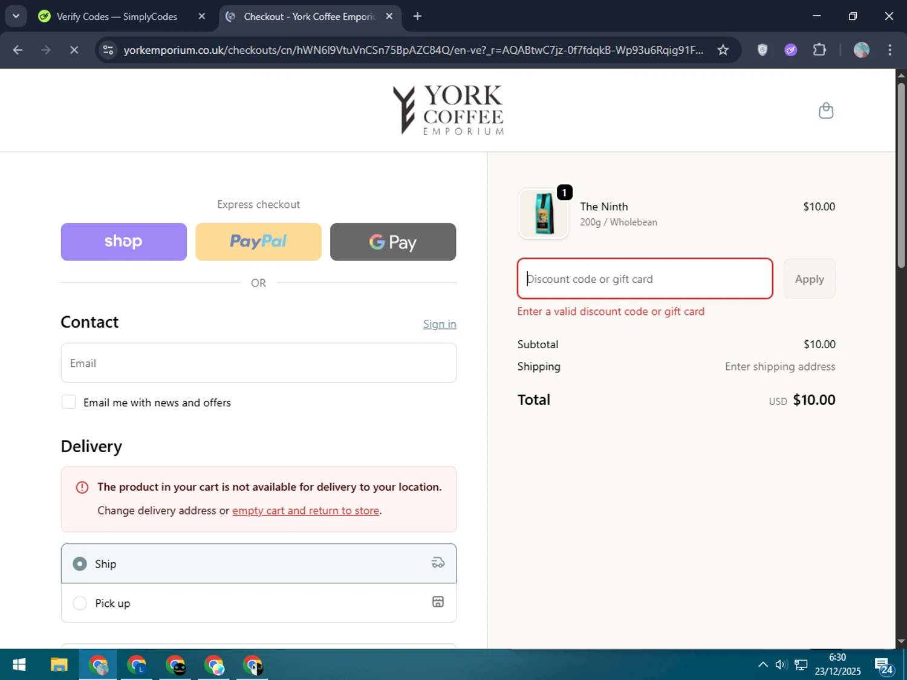Click the scrollbar down arrow
Image resolution: width=907 pixels, height=680 pixels.
click(x=901, y=641)
